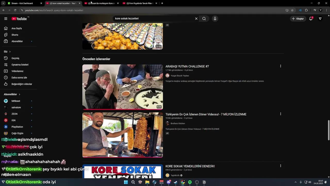Clear the search box with X
The width and height of the screenshot is (330, 186).
click(x=196, y=19)
